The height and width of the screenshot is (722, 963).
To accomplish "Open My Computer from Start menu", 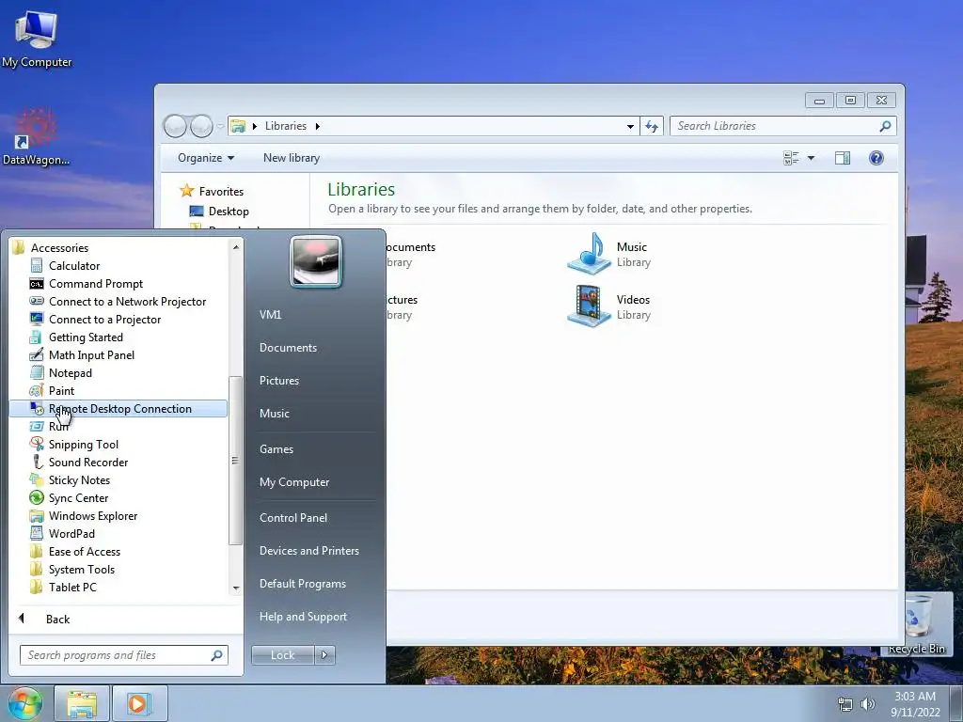I will click(294, 482).
